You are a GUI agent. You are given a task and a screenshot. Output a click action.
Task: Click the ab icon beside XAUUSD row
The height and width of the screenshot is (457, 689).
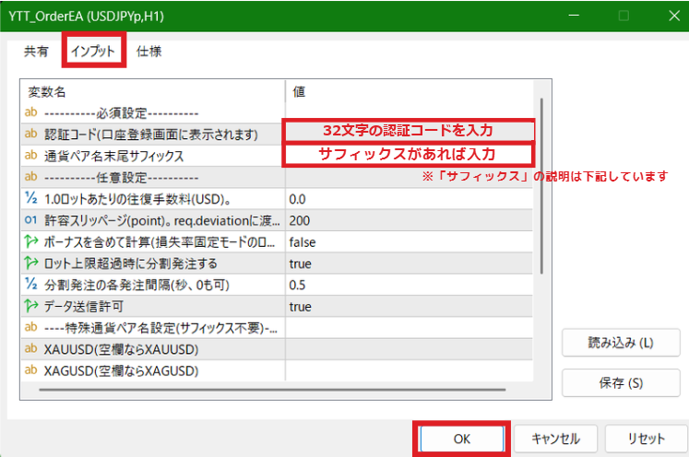[30, 348]
